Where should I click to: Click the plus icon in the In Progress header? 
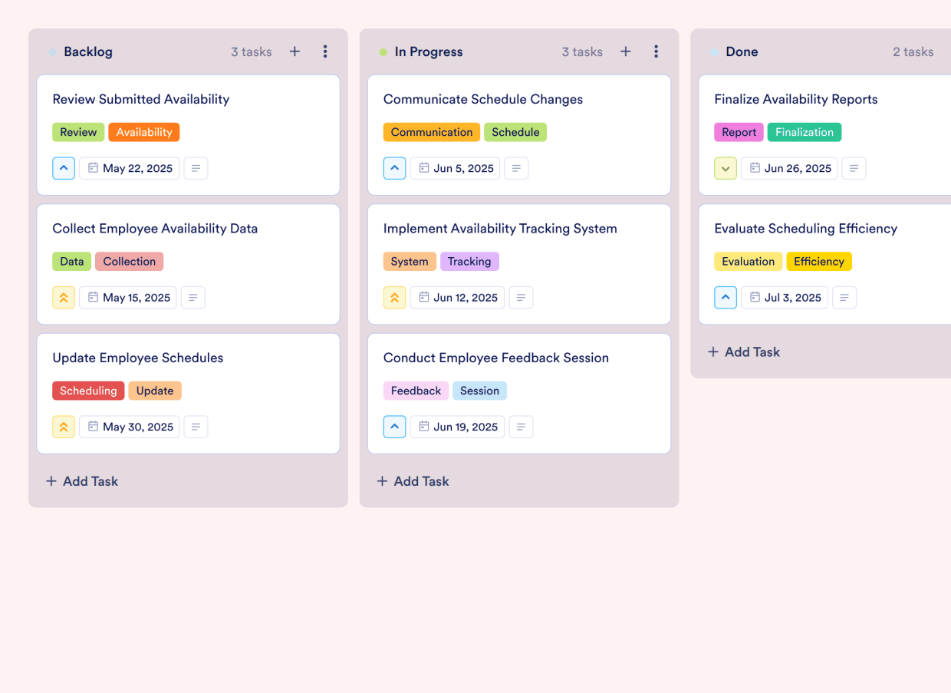pos(626,51)
